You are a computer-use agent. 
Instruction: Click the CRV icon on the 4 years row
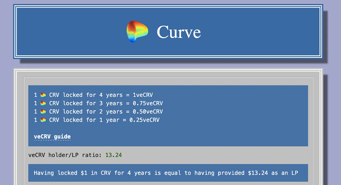pyautogui.click(x=43, y=95)
